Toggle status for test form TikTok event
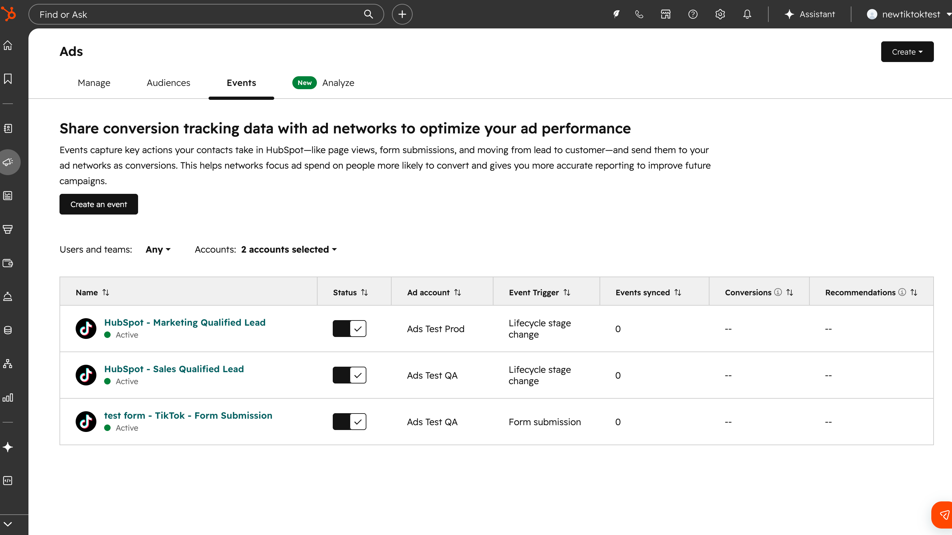 click(x=349, y=421)
